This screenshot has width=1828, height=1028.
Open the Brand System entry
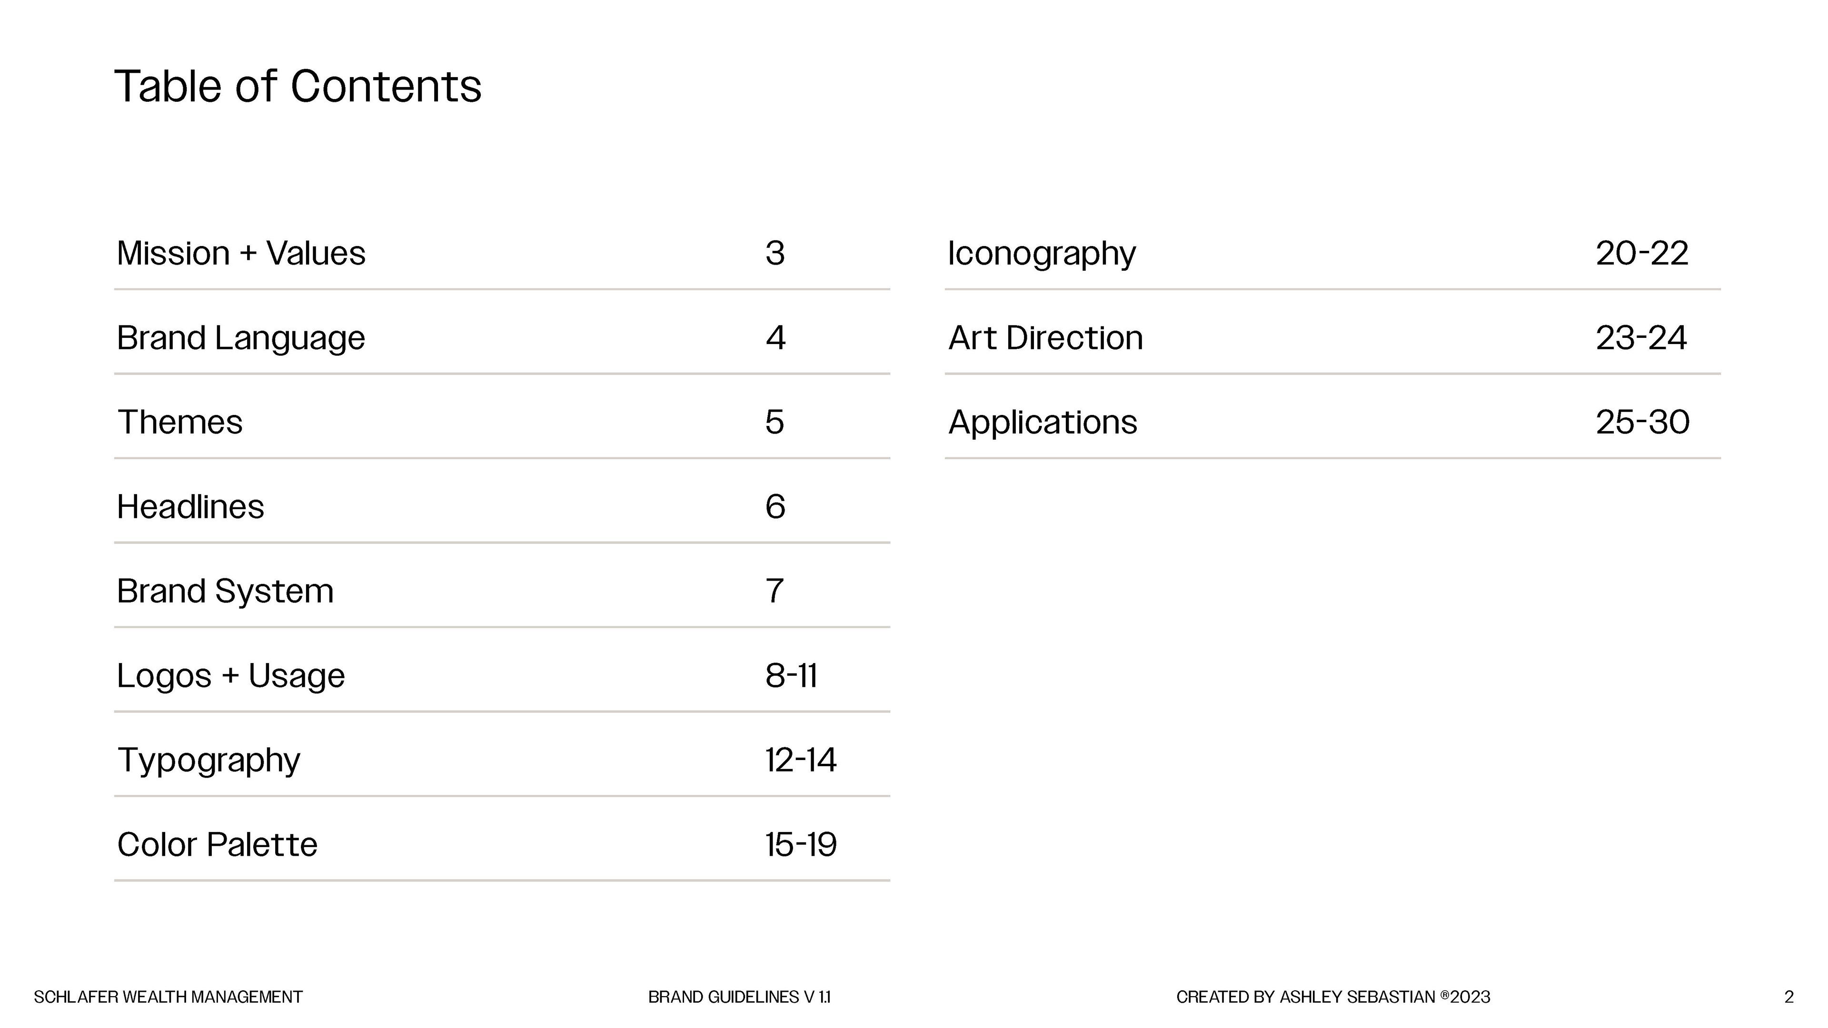[225, 591]
